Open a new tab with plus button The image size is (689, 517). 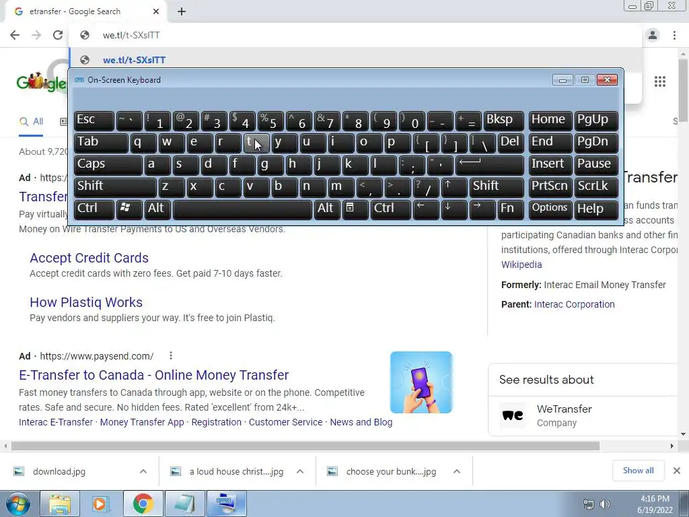(182, 11)
